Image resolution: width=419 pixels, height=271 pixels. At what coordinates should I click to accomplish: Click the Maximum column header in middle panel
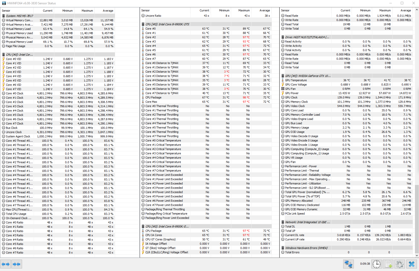pos(241,10)
